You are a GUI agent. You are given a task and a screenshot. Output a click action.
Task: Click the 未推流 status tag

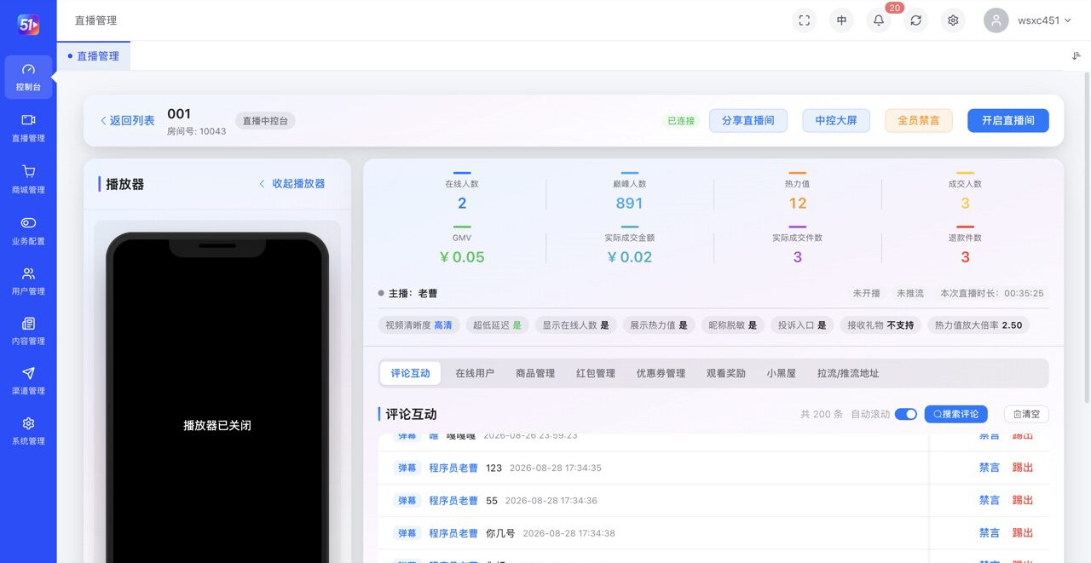910,293
